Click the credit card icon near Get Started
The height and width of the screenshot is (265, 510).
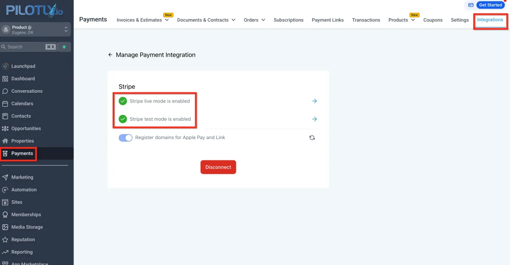(x=471, y=5)
